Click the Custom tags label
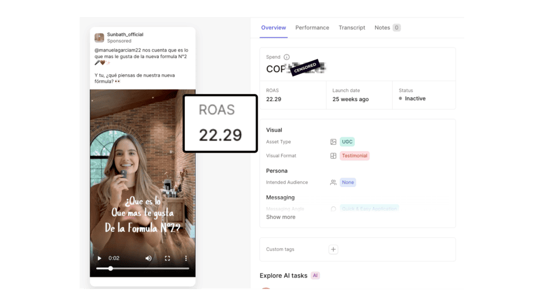Viewport: 544px width, 306px height. click(x=280, y=249)
